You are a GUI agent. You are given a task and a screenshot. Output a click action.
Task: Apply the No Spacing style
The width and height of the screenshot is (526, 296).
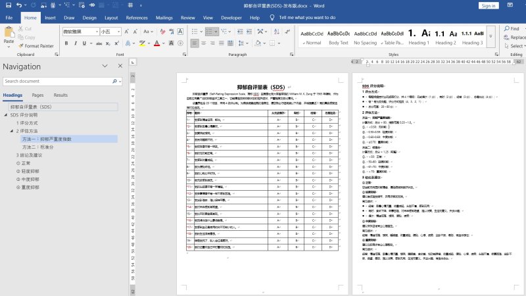pyautogui.click(x=365, y=37)
